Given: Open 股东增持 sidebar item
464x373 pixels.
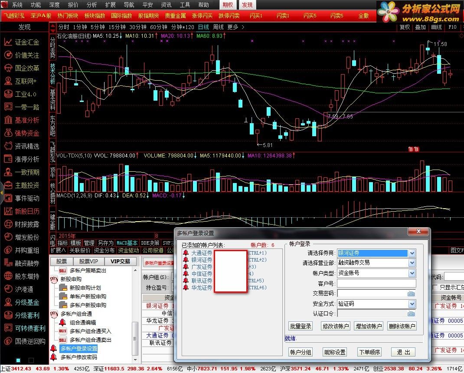Looking at the screenshot, I should (22, 276).
